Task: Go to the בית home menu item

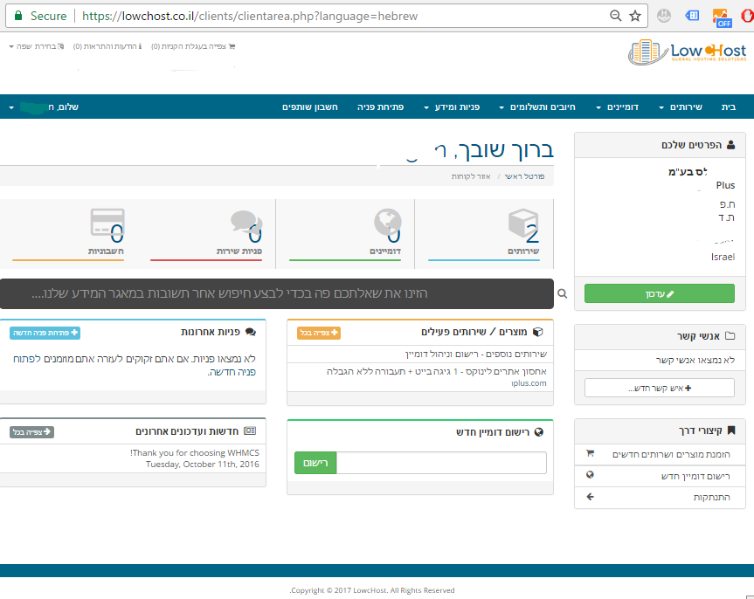Action: 729,107
